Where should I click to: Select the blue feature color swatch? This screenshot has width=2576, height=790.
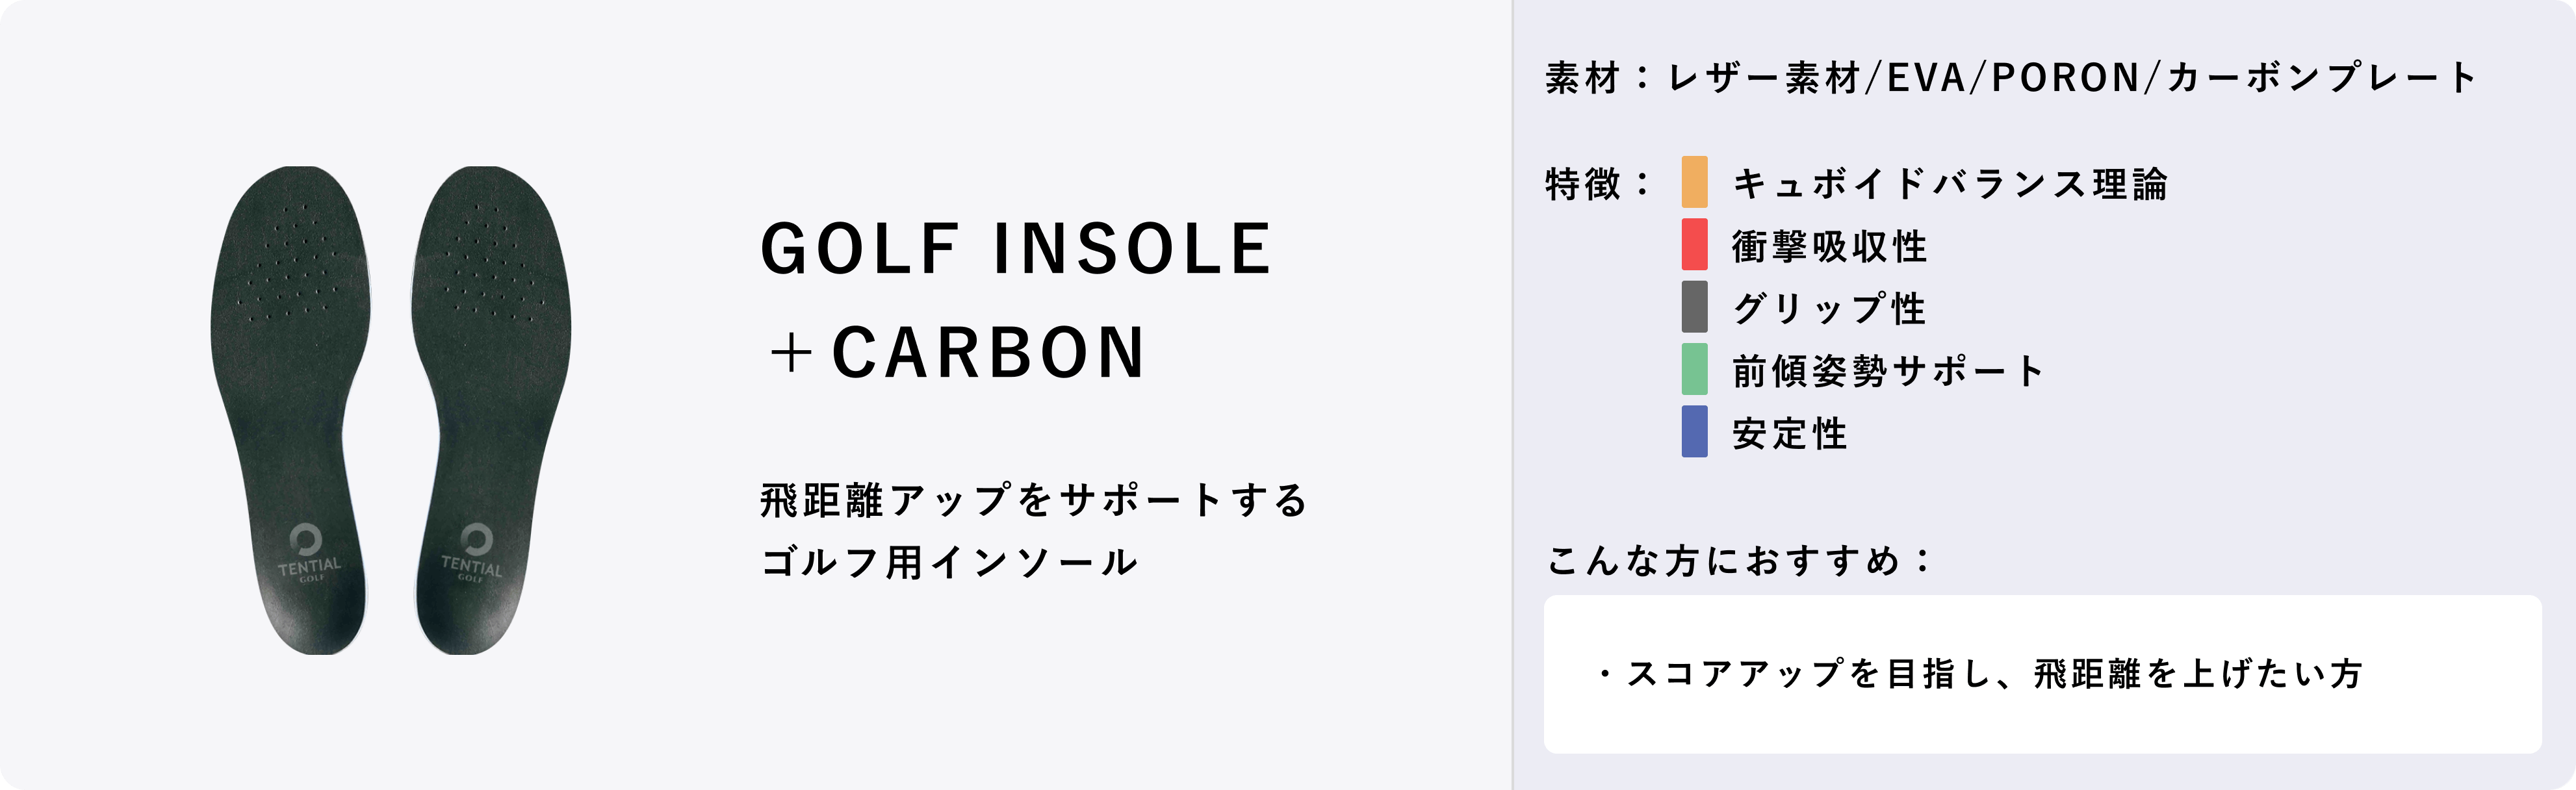(1694, 431)
